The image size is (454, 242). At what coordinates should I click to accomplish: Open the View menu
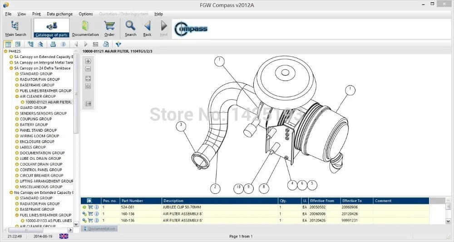tap(21, 14)
